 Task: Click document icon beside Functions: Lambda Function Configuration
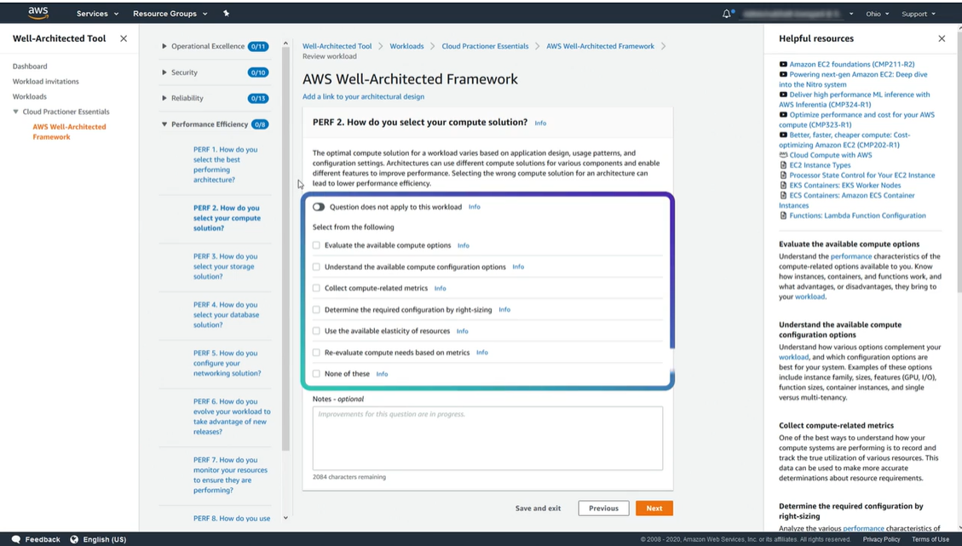click(x=783, y=216)
